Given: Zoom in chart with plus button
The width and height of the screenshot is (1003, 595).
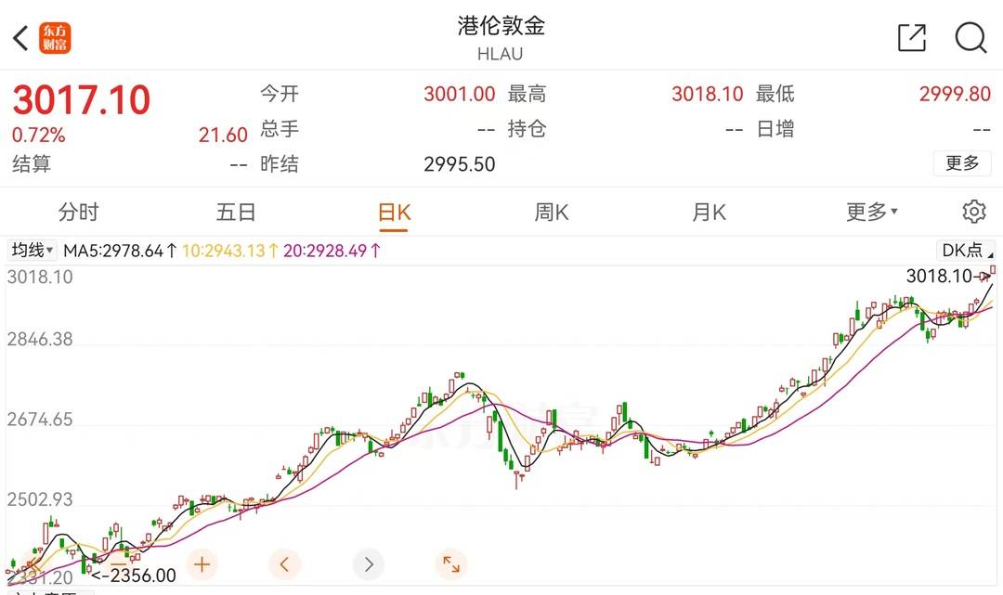Looking at the screenshot, I should (202, 563).
